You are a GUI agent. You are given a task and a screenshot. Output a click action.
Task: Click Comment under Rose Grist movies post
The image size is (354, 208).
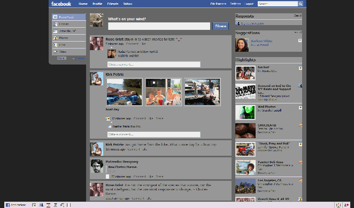click(x=132, y=44)
